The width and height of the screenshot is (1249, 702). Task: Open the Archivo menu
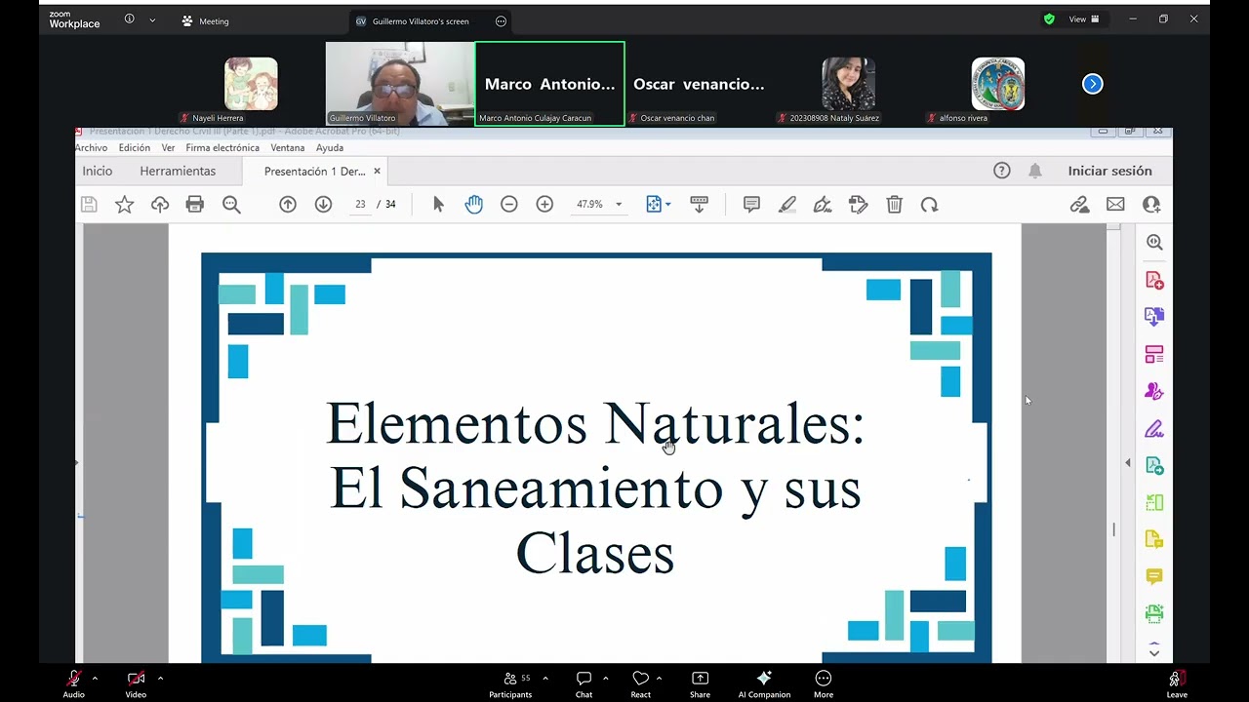(x=91, y=148)
